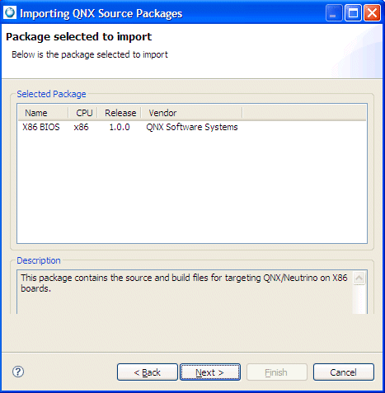Click the description scrollbar track

point(359,299)
